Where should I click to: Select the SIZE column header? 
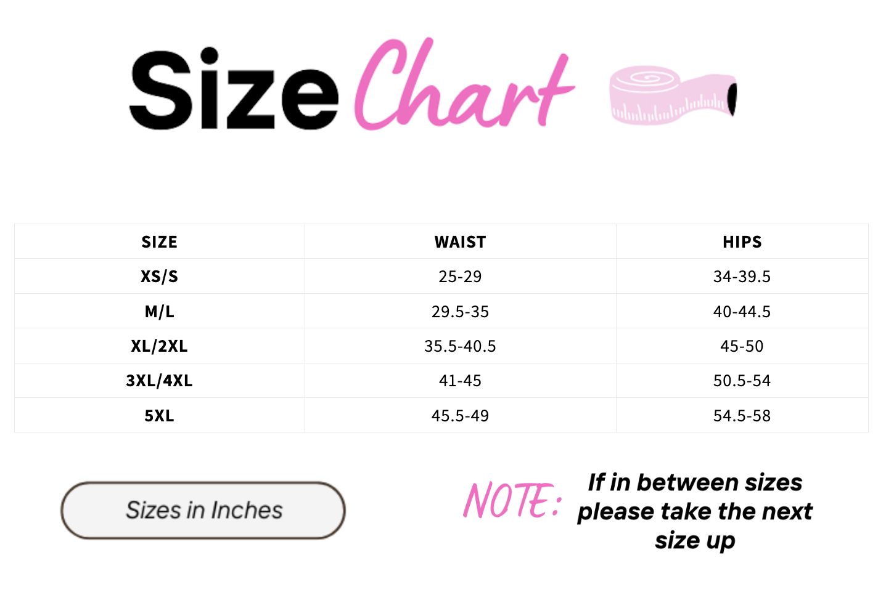tap(159, 242)
